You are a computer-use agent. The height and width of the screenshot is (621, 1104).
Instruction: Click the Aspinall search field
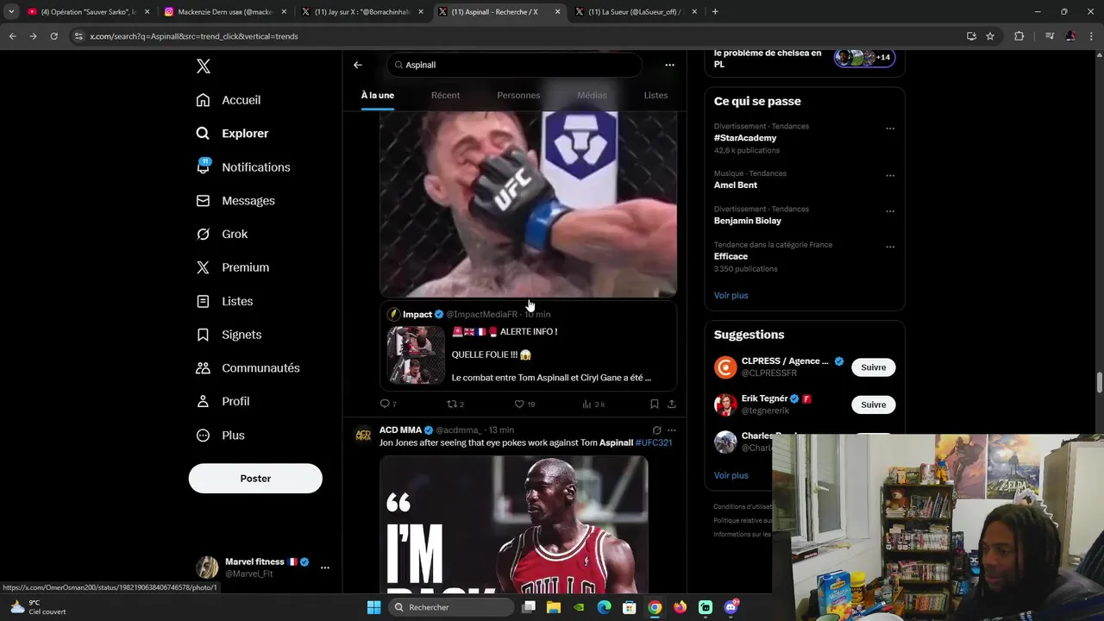click(514, 65)
